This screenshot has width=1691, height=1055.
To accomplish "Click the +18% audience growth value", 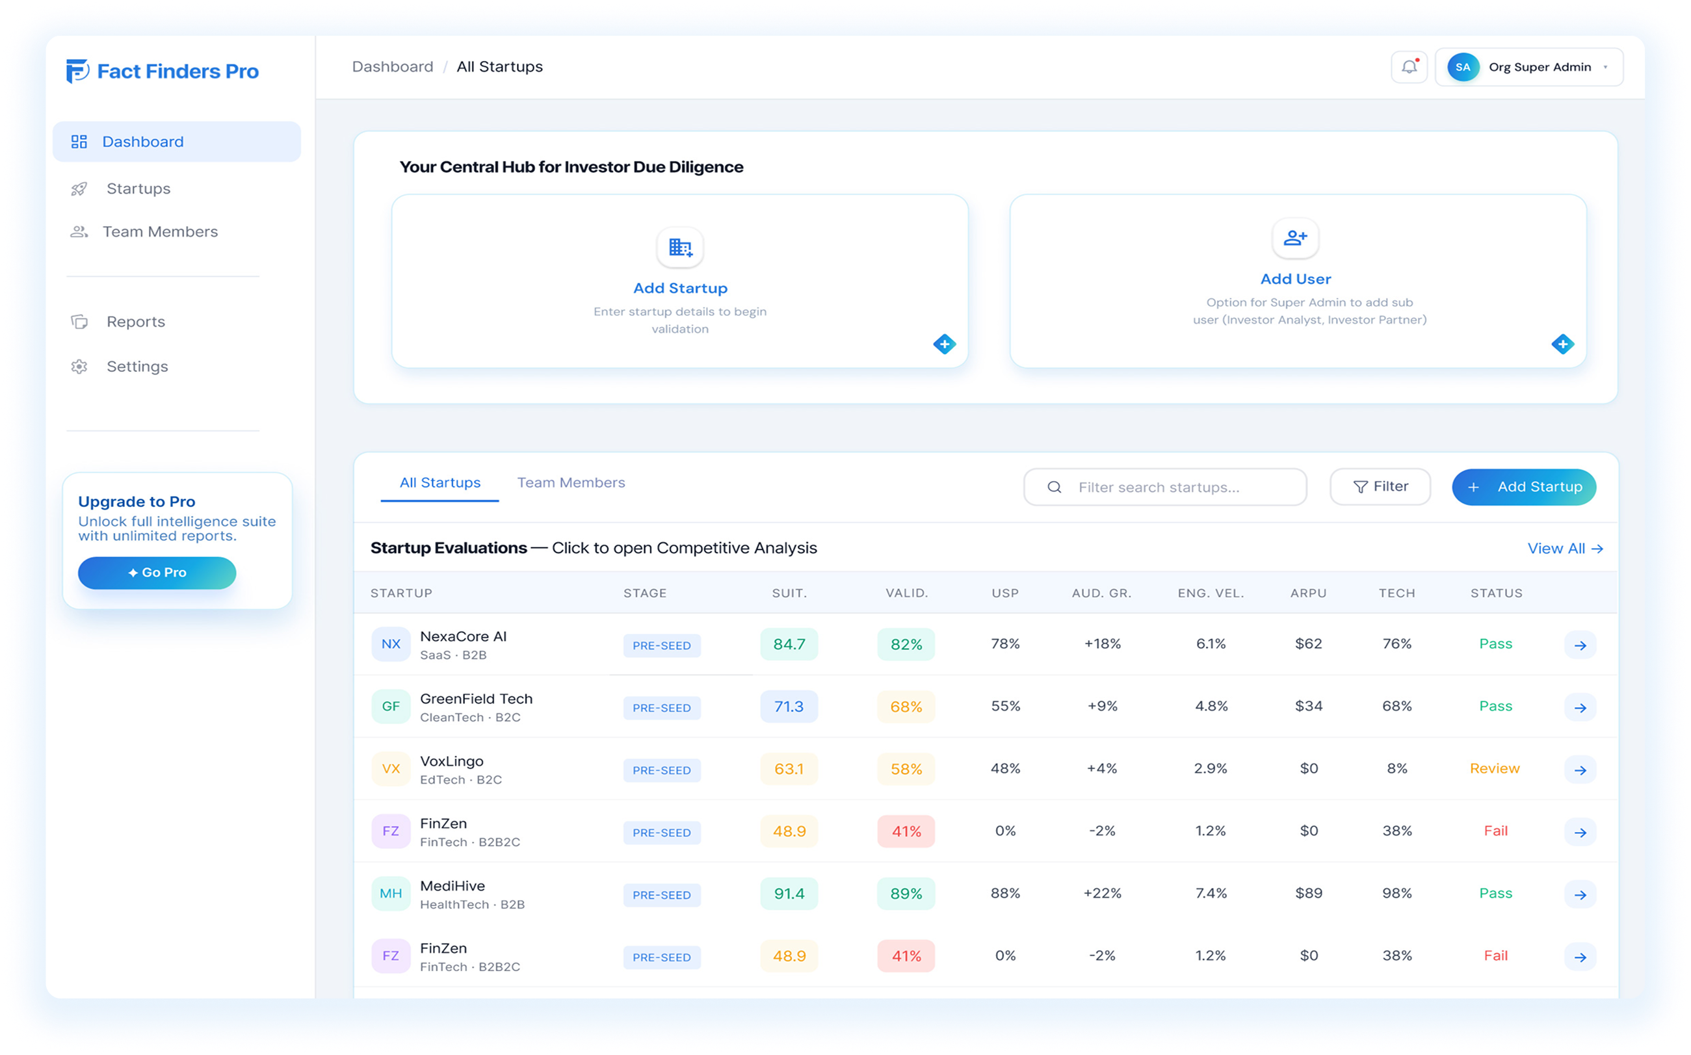I will click(x=1102, y=644).
